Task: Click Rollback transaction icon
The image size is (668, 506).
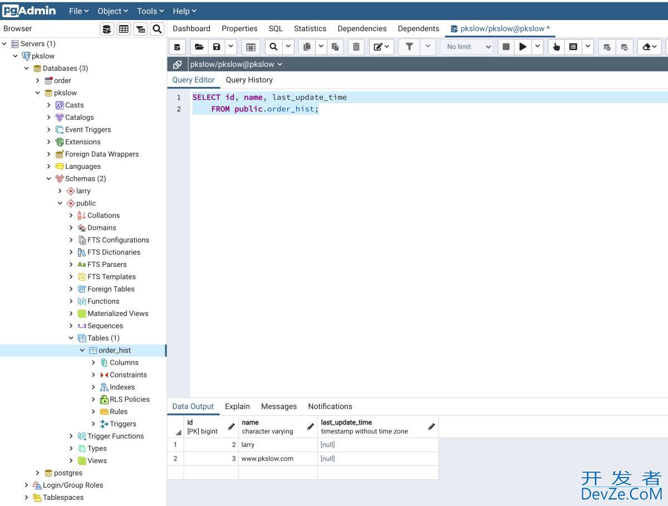Action: [x=624, y=47]
